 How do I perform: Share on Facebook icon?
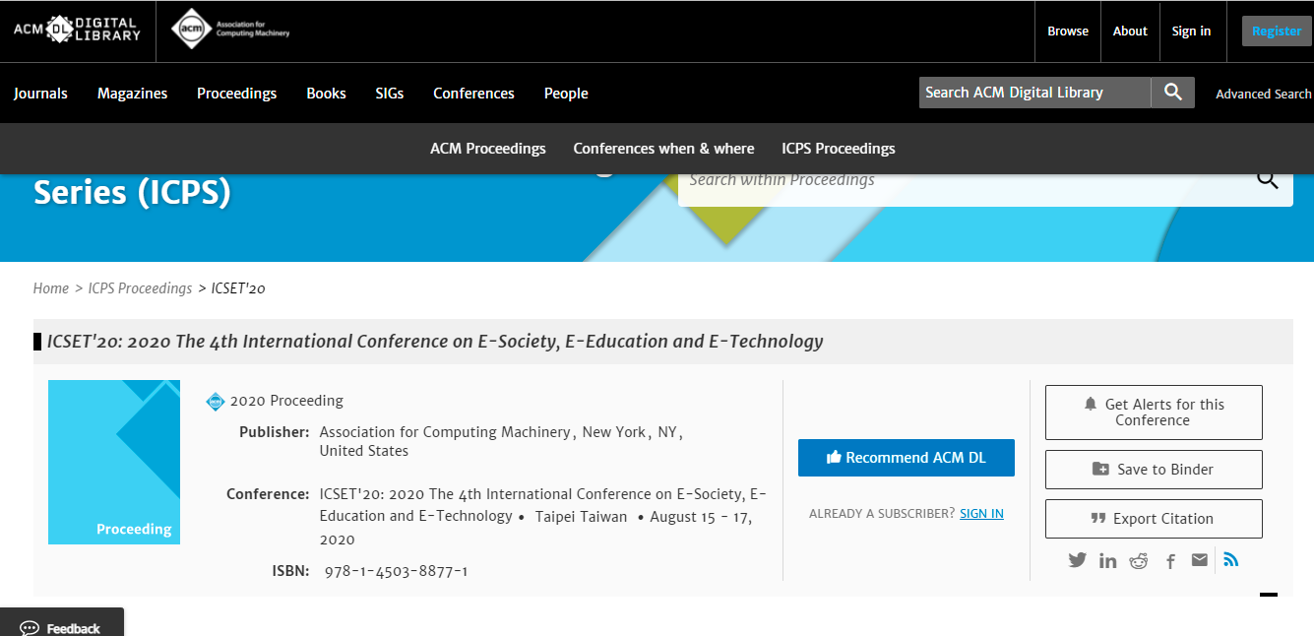(1170, 561)
